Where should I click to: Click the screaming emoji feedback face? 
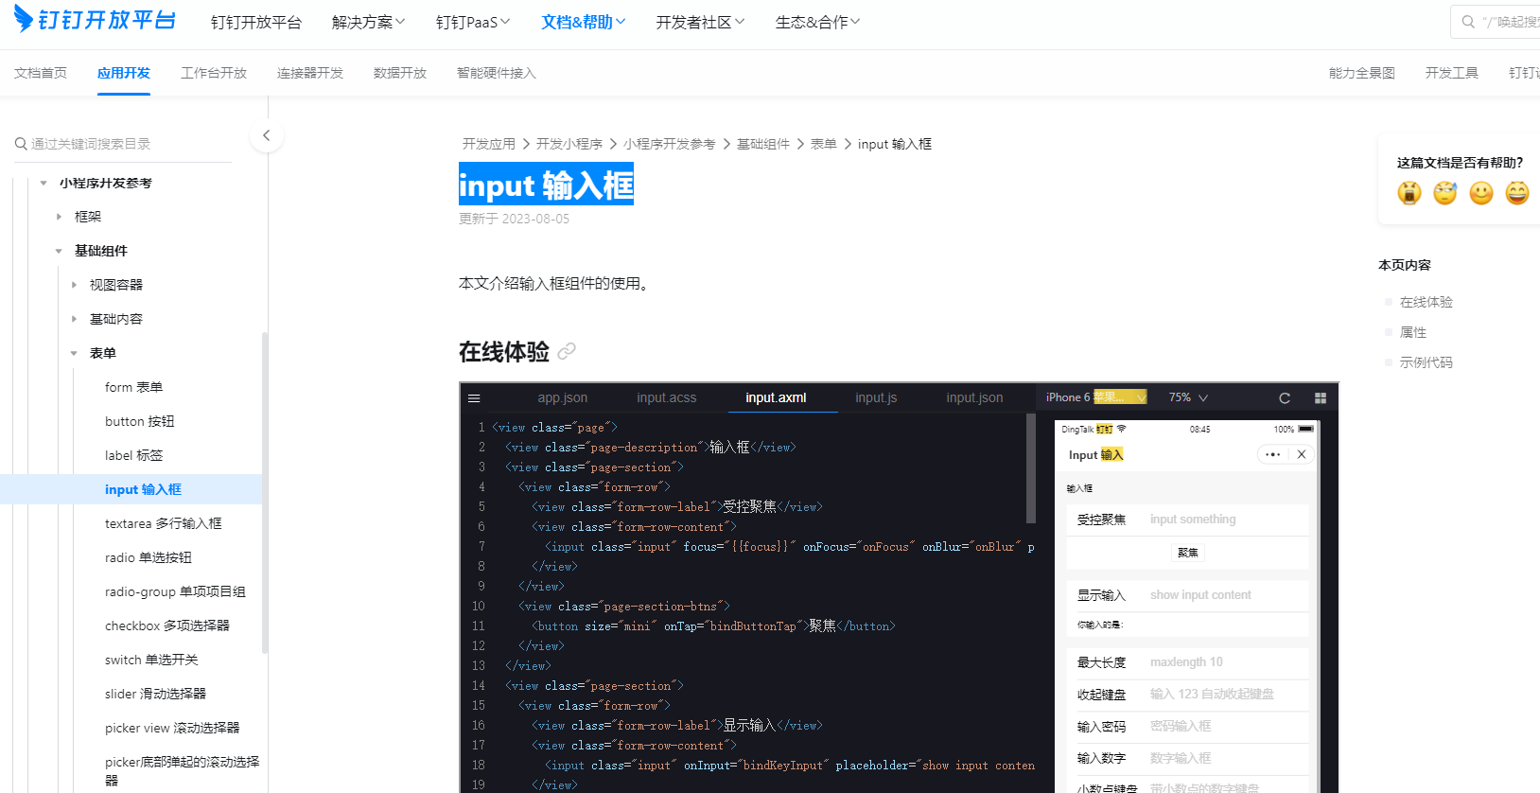click(1409, 193)
